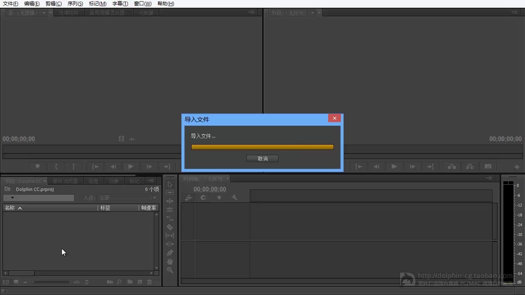The height and width of the screenshot is (295, 525).
Task: Select the Rolling Edit tool
Action: [x=170, y=210]
